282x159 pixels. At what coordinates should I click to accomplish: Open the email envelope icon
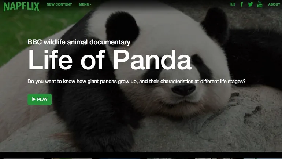233,4
